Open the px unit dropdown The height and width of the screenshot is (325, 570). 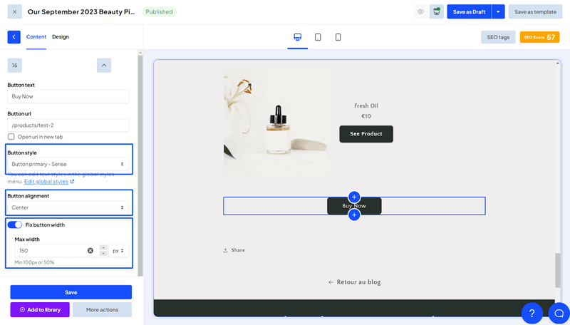[x=118, y=250]
